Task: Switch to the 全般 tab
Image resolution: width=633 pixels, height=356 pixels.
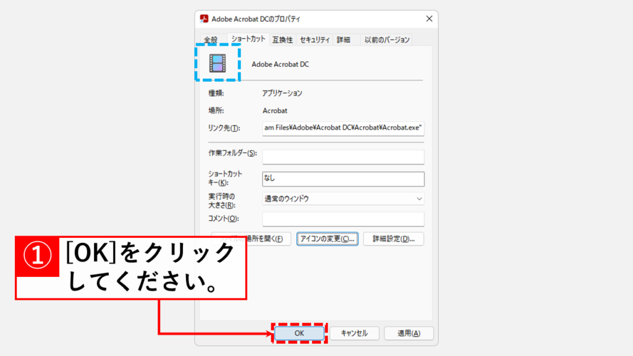Action: click(211, 40)
